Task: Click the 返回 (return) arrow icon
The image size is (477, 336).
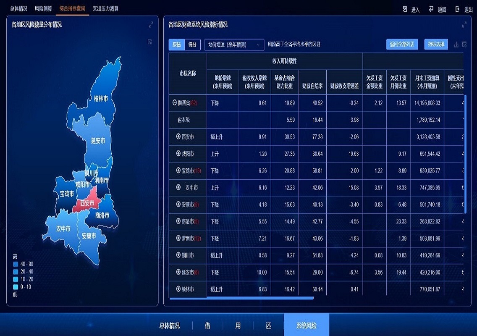Action: tap(431, 9)
